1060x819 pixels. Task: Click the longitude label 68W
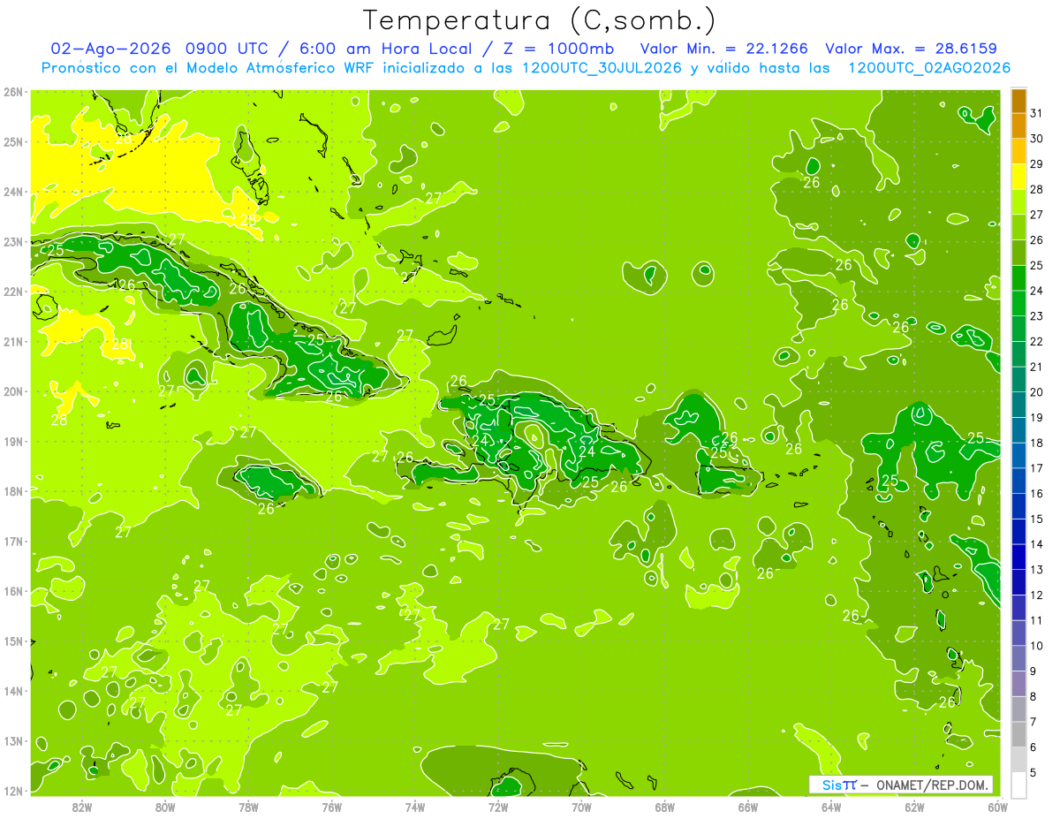pos(665,807)
